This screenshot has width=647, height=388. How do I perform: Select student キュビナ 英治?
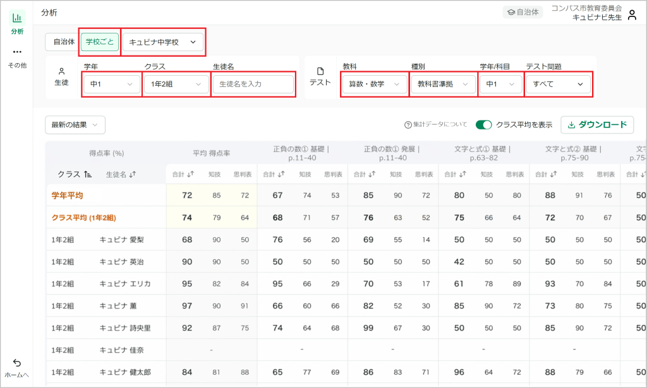click(122, 262)
